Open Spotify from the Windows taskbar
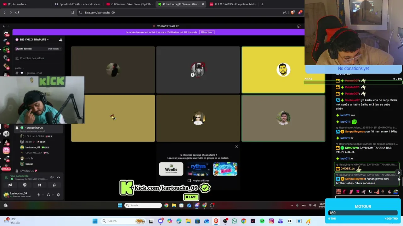Image resolution: width=403 pixels, height=226 pixels. point(262,221)
